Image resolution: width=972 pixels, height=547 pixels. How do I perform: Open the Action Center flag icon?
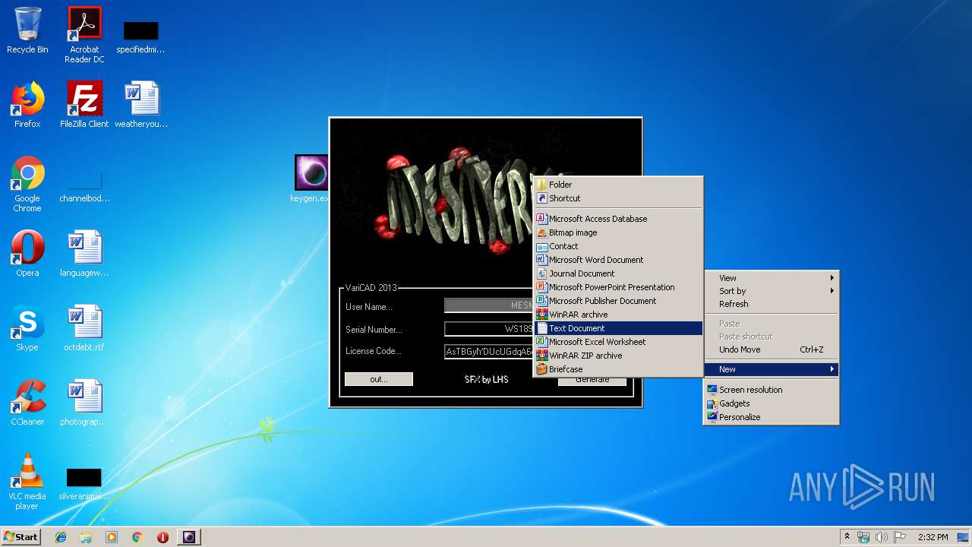[x=900, y=537]
